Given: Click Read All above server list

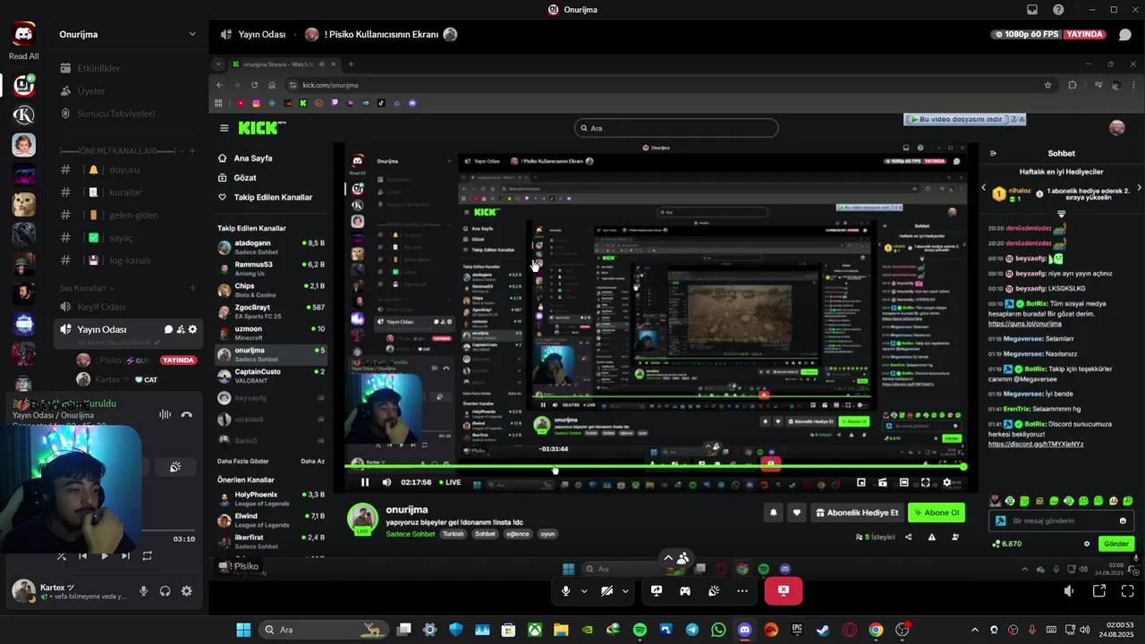Looking at the screenshot, I should 23,56.
